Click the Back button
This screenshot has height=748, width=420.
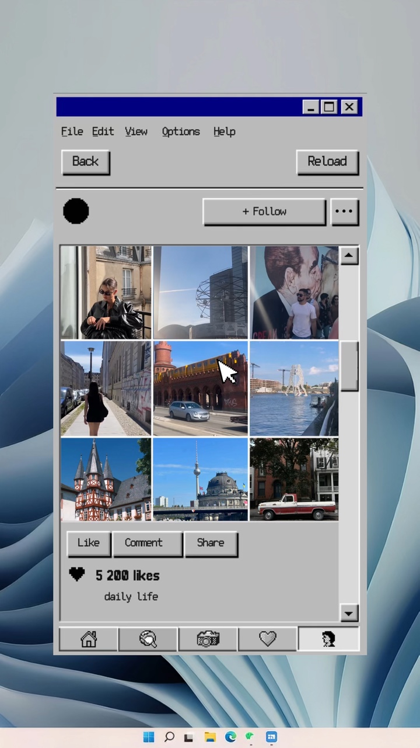[x=85, y=161]
